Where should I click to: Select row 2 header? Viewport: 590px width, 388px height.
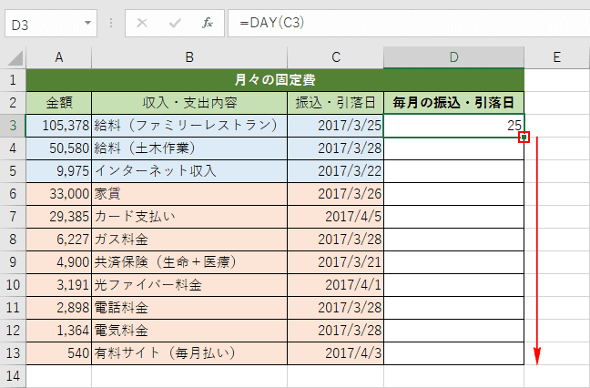(13, 103)
